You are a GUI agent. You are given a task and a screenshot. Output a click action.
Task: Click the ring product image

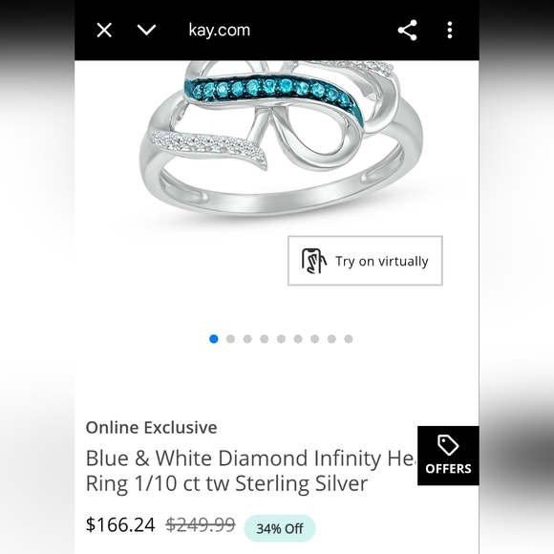(x=281, y=138)
